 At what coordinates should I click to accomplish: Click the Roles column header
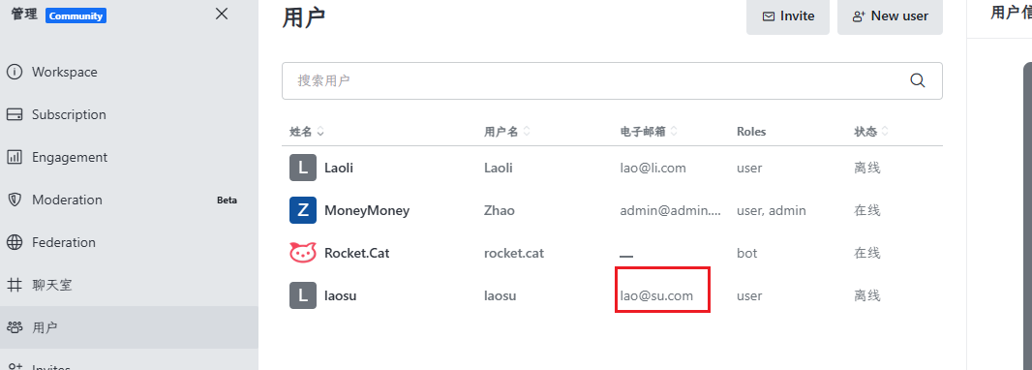751,132
